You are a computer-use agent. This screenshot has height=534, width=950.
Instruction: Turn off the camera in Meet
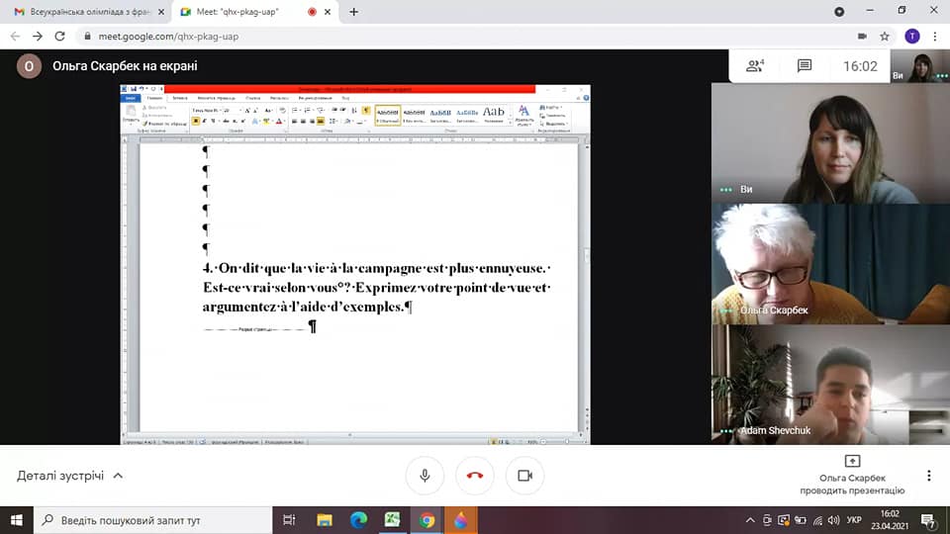coord(524,476)
